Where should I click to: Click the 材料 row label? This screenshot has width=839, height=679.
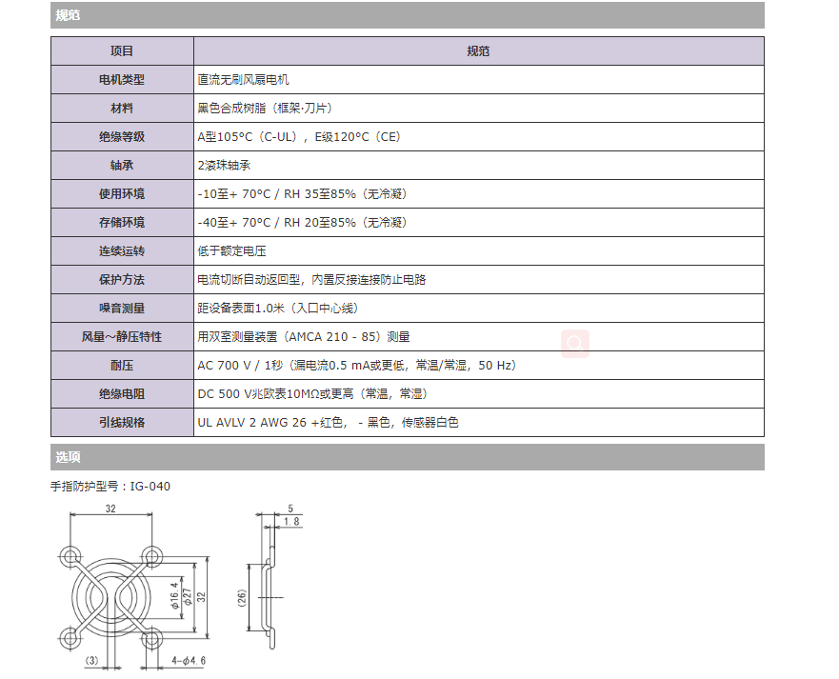point(122,109)
